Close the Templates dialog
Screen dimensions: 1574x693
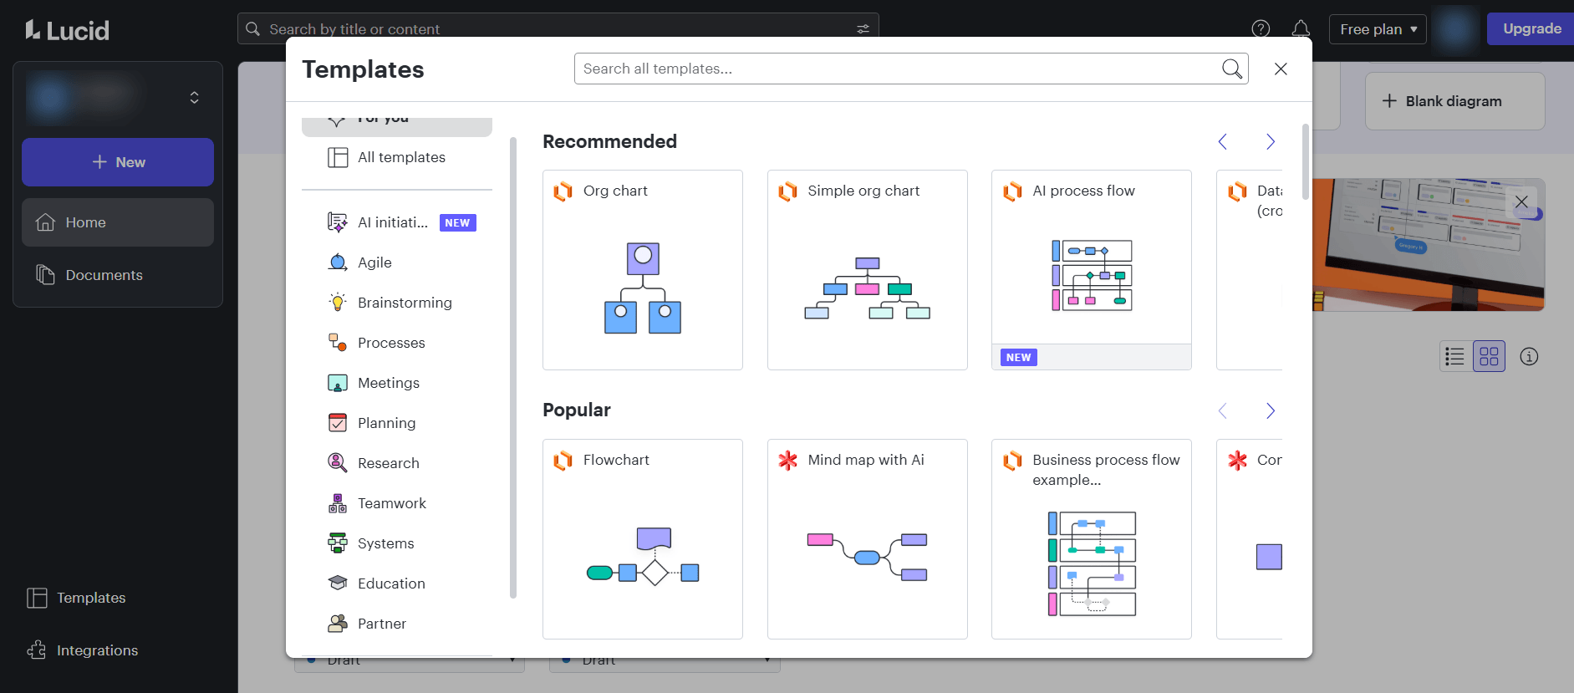pos(1281,69)
